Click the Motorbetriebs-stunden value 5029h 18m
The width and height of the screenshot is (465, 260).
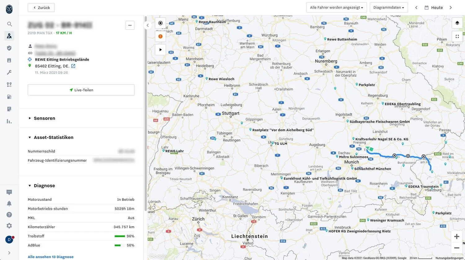(125, 209)
